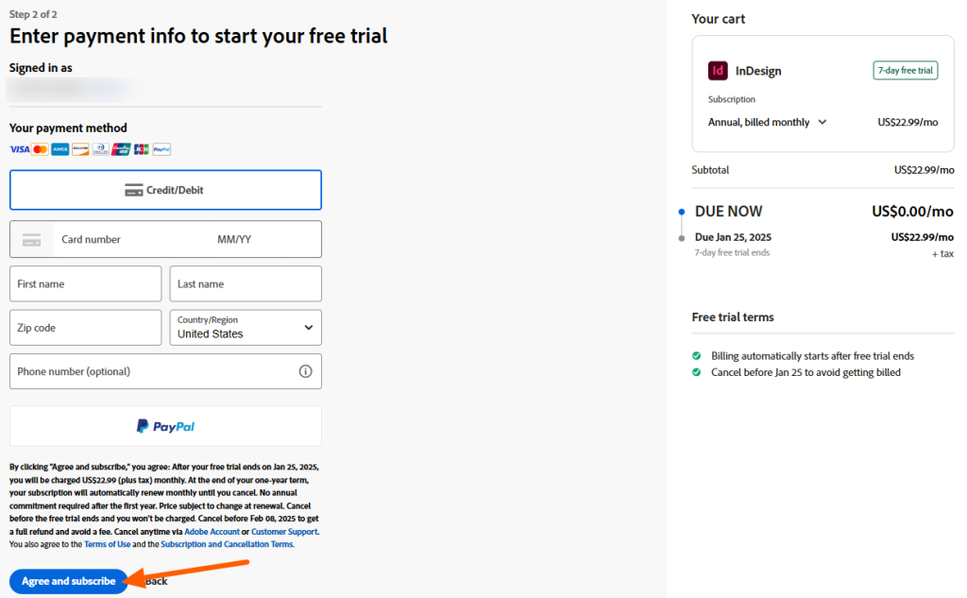Click the Diners Club logo icon
The height and width of the screenshot is (598, 967).
coord(100,149)
